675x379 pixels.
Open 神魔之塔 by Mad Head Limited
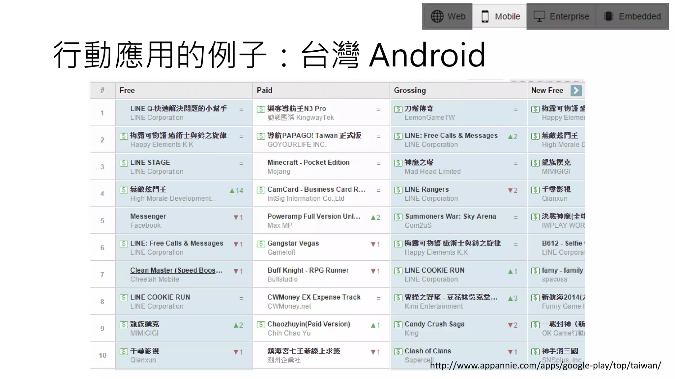coord(419,163)
